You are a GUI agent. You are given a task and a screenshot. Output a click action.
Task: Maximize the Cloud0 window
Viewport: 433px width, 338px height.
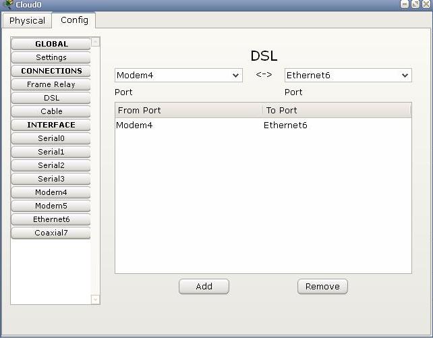click(415, 4)
